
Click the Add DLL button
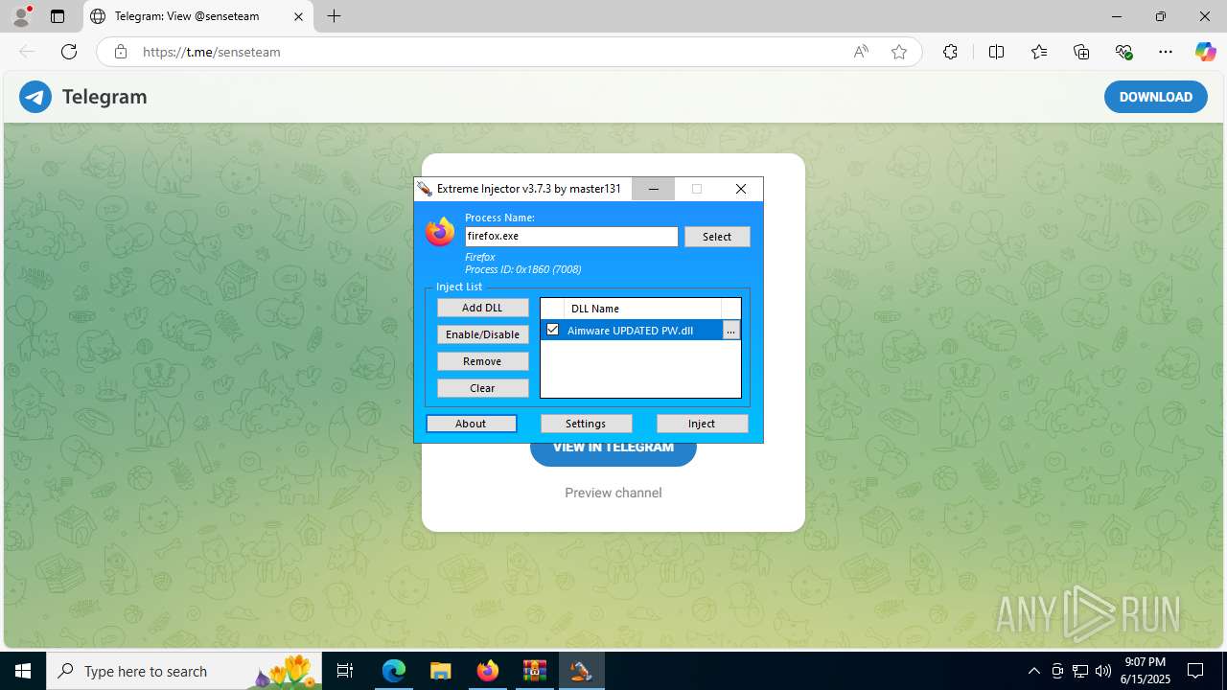coord(482,308)
